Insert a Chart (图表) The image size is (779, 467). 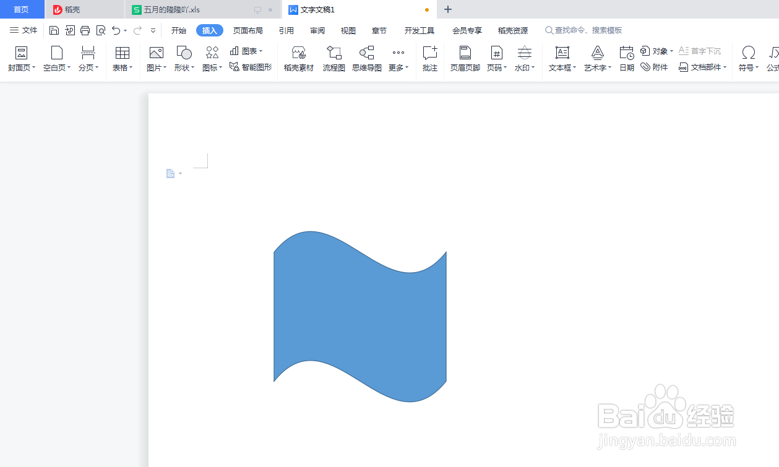click(x=246, y=51)
